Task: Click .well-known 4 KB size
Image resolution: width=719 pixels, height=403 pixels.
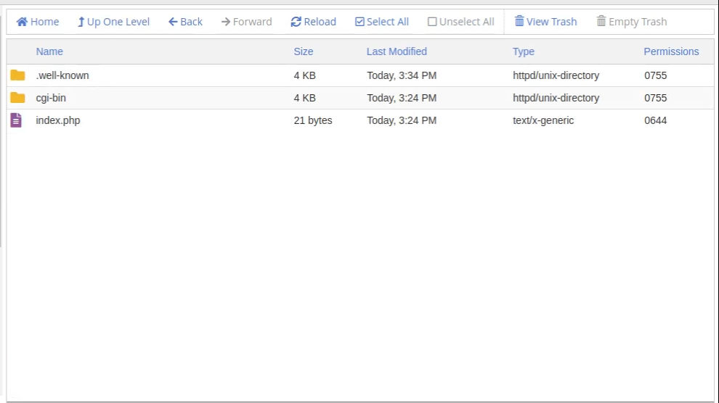Action: click(304, 75)
